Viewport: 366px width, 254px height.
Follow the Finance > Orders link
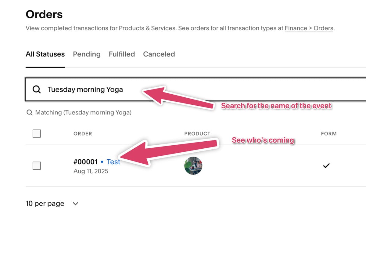click(309, 28)
